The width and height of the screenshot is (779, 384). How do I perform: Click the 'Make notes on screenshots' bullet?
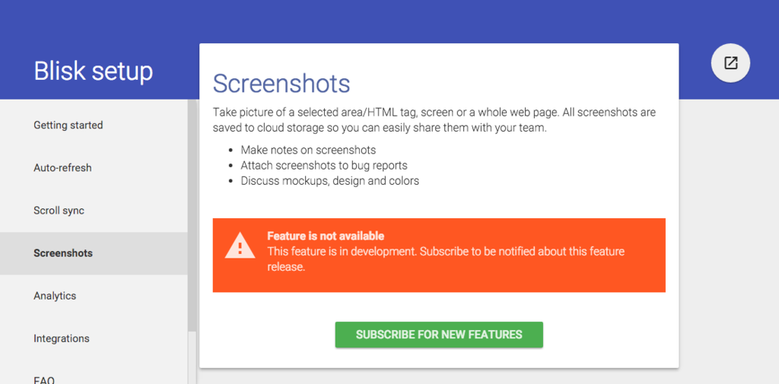[308, 150]
